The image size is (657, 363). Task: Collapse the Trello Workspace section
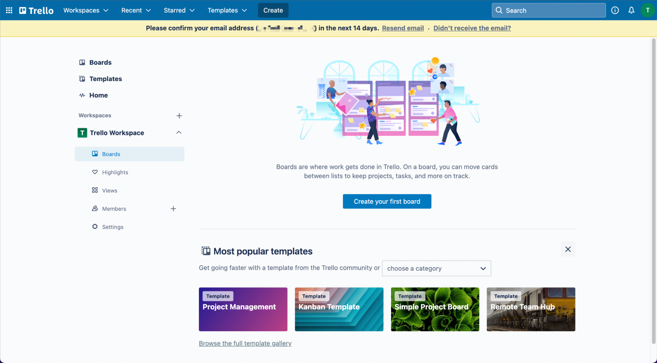pyautogui.click(x=178, y=133)
